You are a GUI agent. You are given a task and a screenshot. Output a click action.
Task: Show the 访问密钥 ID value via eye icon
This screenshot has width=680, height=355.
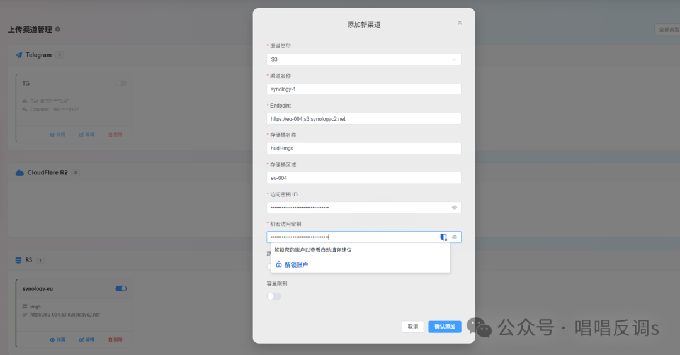coord(454,207)
